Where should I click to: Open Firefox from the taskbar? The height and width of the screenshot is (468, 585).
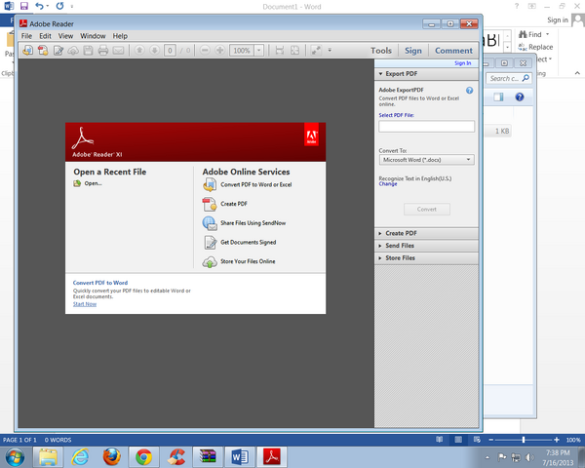coord(111,457)
